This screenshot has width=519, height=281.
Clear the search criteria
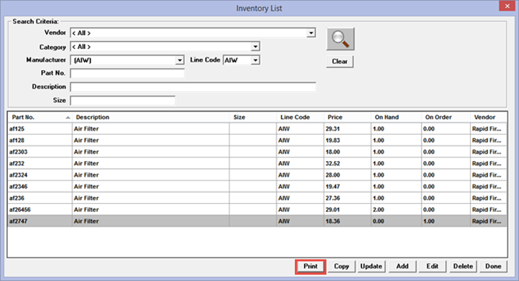[339, 61]
